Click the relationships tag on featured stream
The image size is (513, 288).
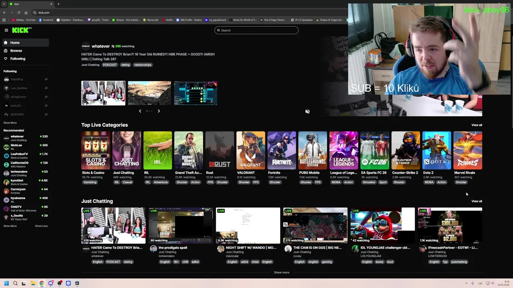tap(143, 65)
